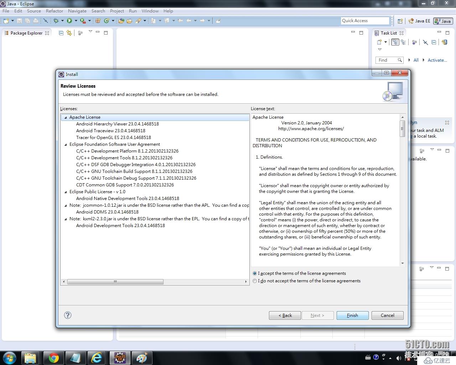Open the Debug dropdown arrow
Viewport: 456px width, 365px height.
[x=62, y=21]
